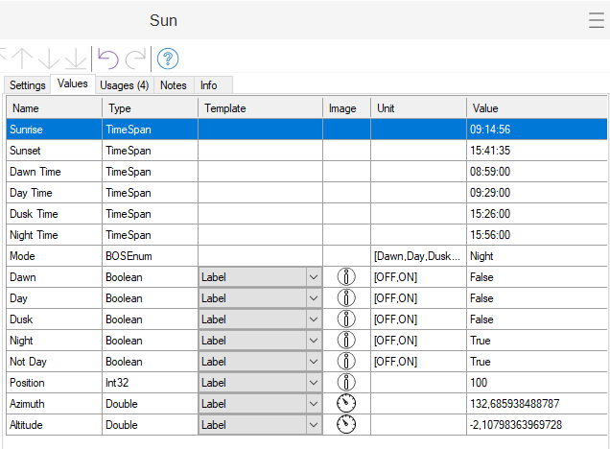The width and height of the screenshot is (610, 449).
Task: Switch to the Notes tab
Action: (174, 85)
